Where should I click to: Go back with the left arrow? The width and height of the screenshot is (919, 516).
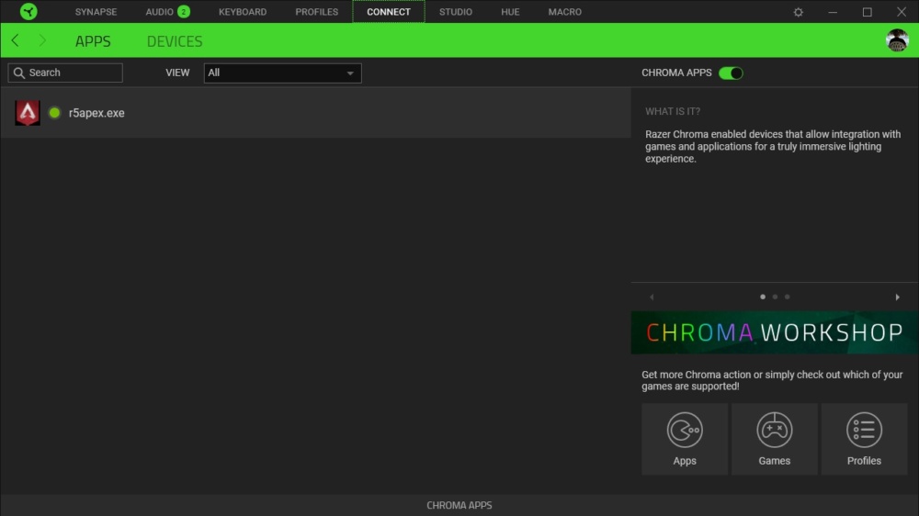click(16, 40)
